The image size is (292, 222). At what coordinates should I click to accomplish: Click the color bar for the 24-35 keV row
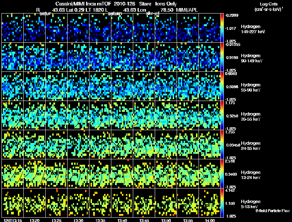tap(222, 144)
